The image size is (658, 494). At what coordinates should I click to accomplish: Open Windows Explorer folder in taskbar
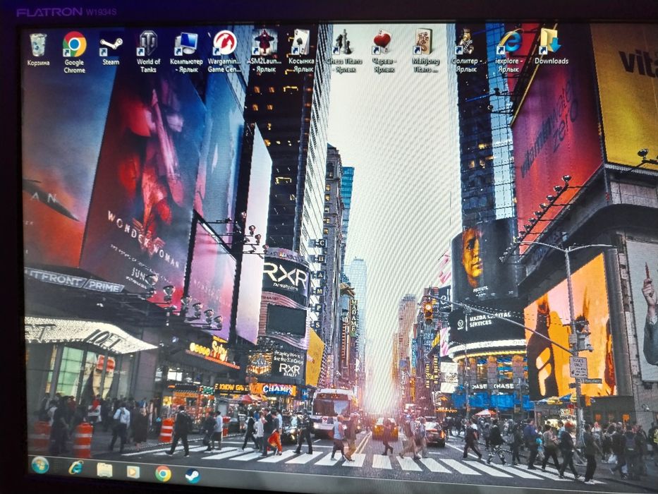(x=104, y=469)
